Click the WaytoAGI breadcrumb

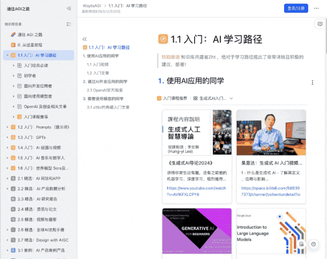(92, 6)
